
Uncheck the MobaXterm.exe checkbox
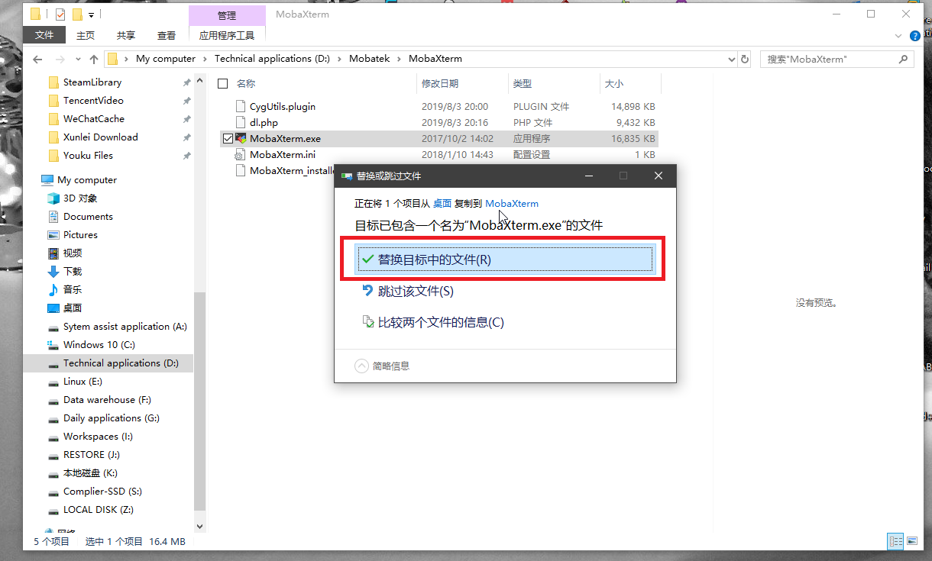click(228, 138)
